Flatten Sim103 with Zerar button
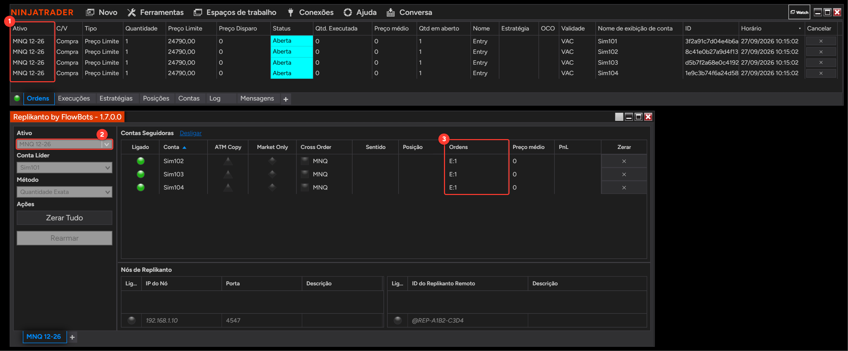Screen dimensions: 848x351 click(624, 174)
